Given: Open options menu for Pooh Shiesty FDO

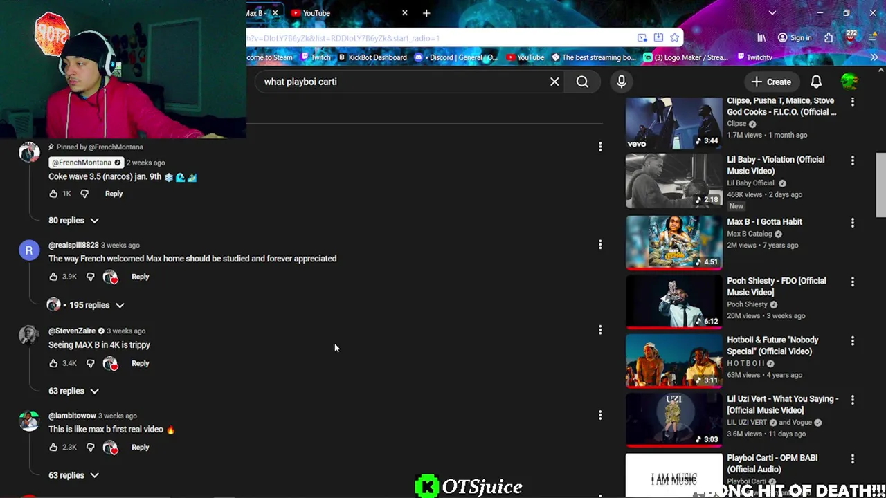Looking at the screenshot, I should (852, 282).
